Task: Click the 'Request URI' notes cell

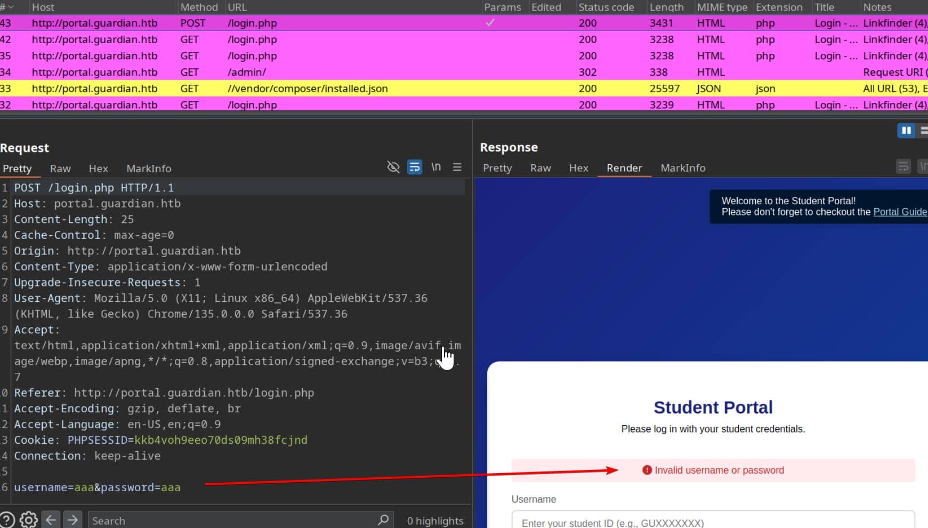Action: [895, 72]
